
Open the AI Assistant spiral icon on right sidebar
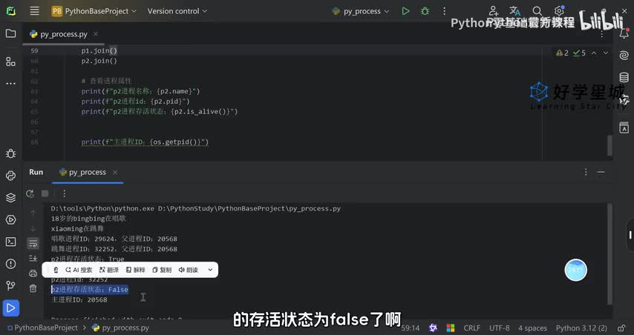(624, 56)
